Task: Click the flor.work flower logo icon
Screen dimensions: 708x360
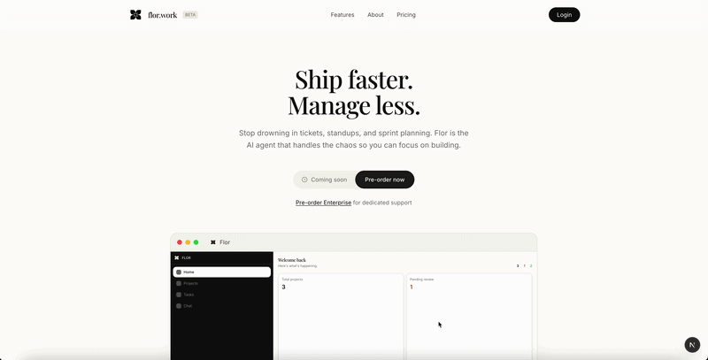Action: [135, 15]
